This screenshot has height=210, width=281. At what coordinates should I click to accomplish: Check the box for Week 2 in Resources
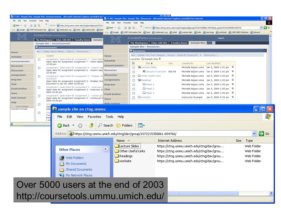pyautogui.click(x=134, y=89)
